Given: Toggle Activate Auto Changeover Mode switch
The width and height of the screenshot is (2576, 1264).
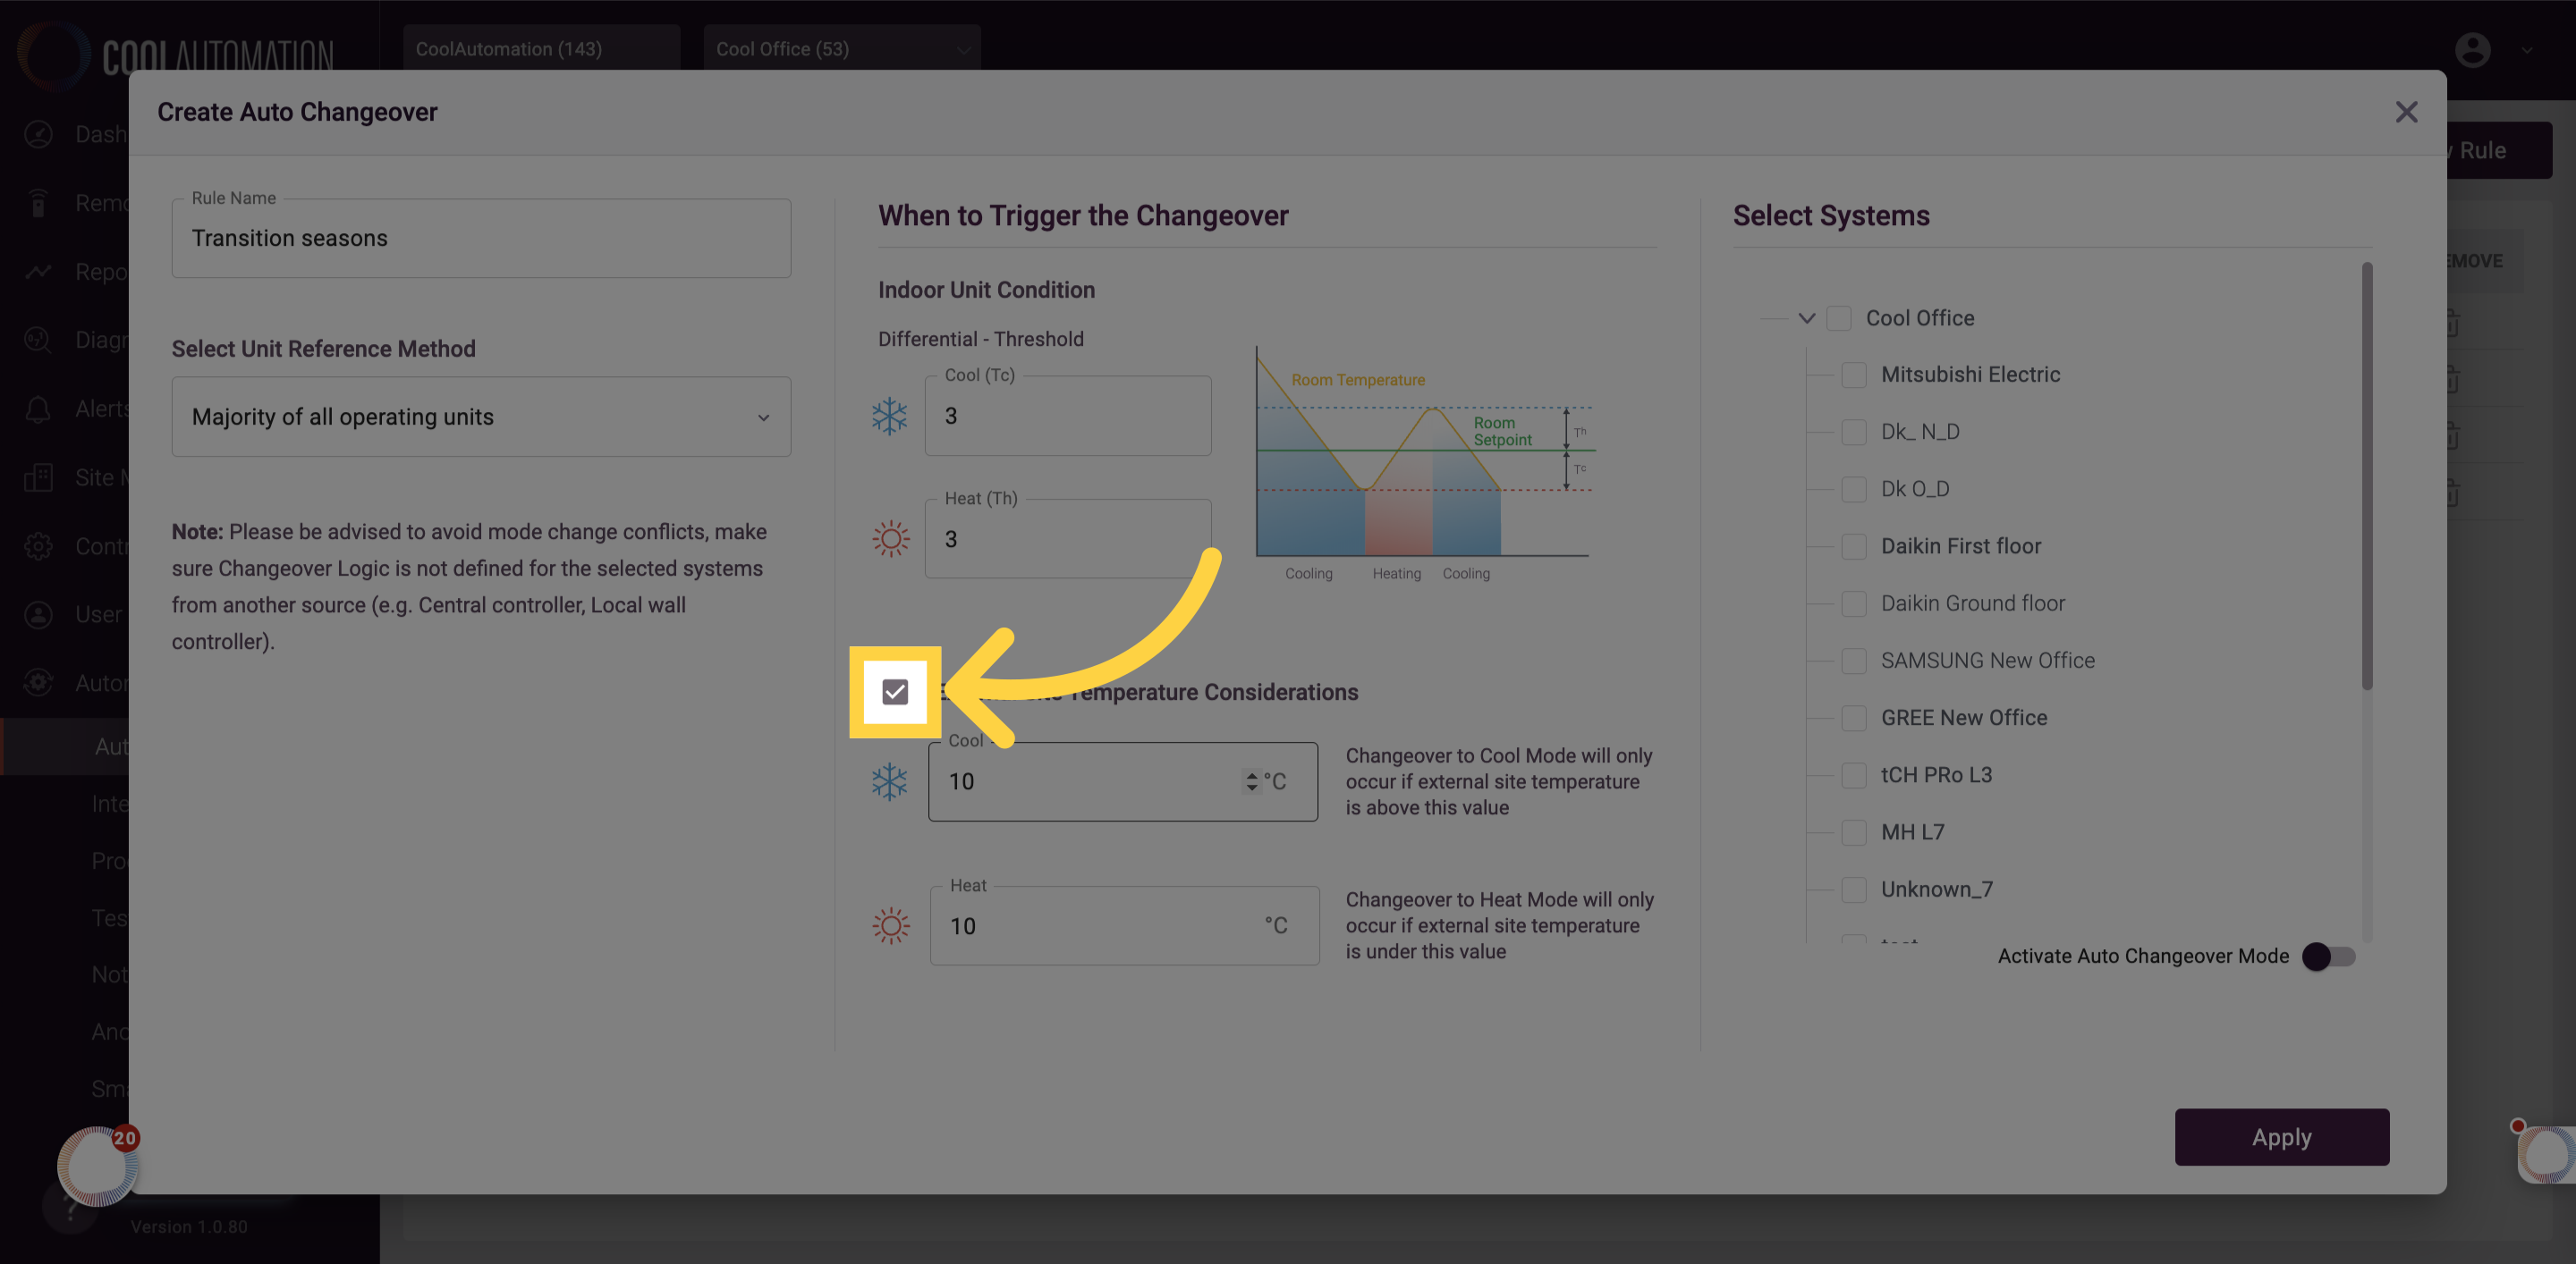Looking at the screenshot, I should point(2328,956).
